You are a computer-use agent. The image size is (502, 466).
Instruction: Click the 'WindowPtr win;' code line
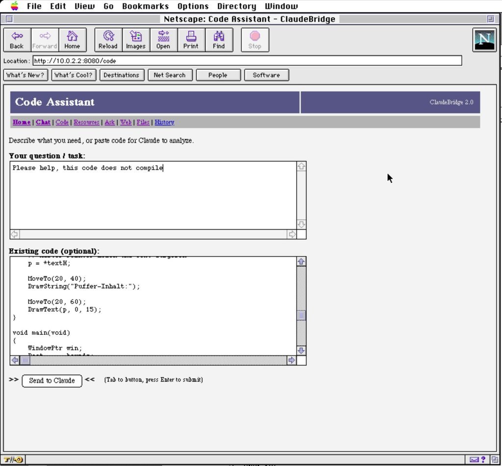[55, 348]
